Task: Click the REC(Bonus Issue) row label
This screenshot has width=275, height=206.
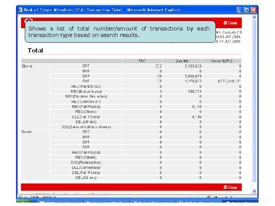Action: tap(86, 92)
